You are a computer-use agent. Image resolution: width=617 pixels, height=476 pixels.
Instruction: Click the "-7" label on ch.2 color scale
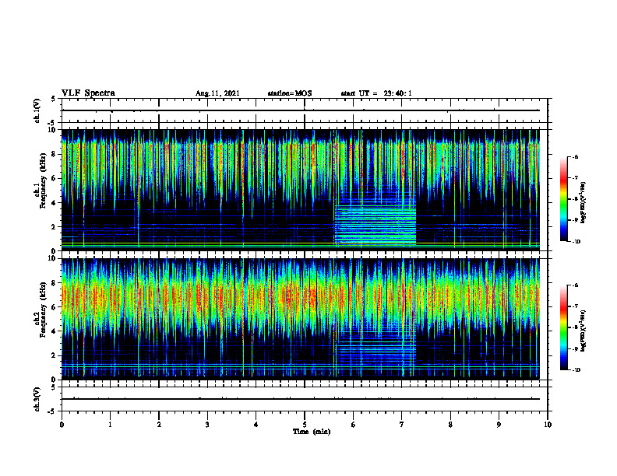coord(575,306)
